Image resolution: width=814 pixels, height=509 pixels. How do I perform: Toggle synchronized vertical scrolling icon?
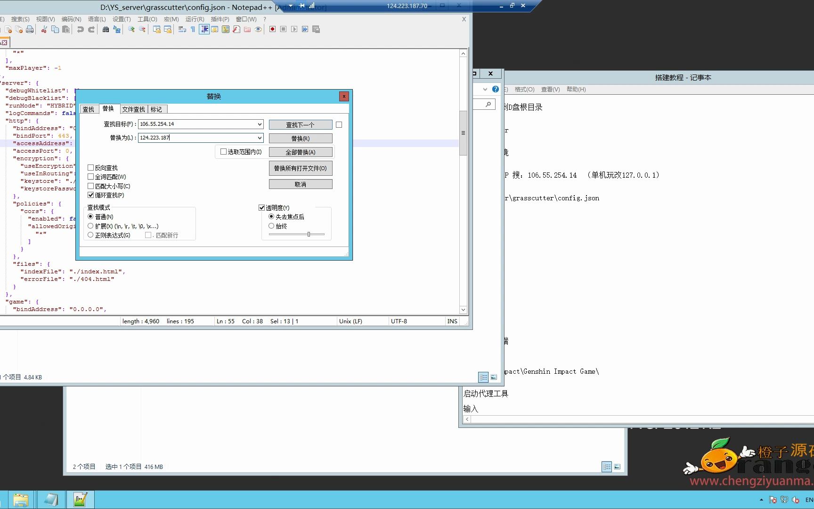[x=157, y=29]
